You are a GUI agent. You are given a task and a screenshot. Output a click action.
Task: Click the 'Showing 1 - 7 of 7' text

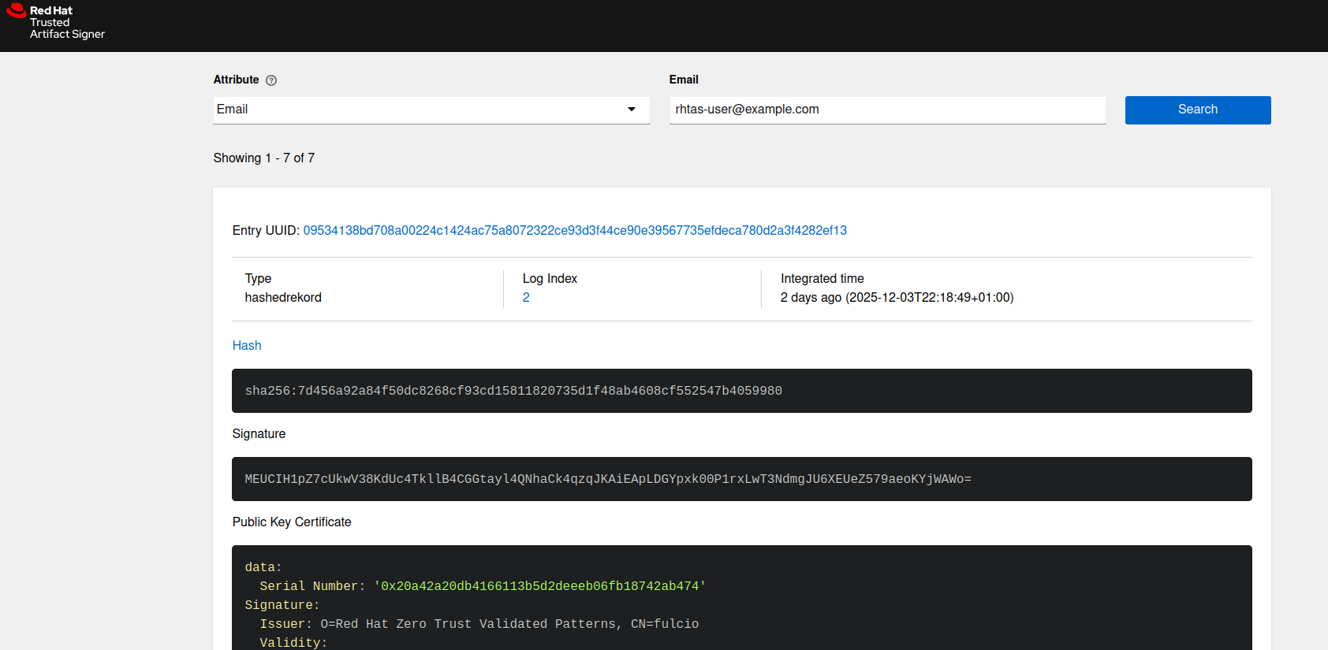264,158
